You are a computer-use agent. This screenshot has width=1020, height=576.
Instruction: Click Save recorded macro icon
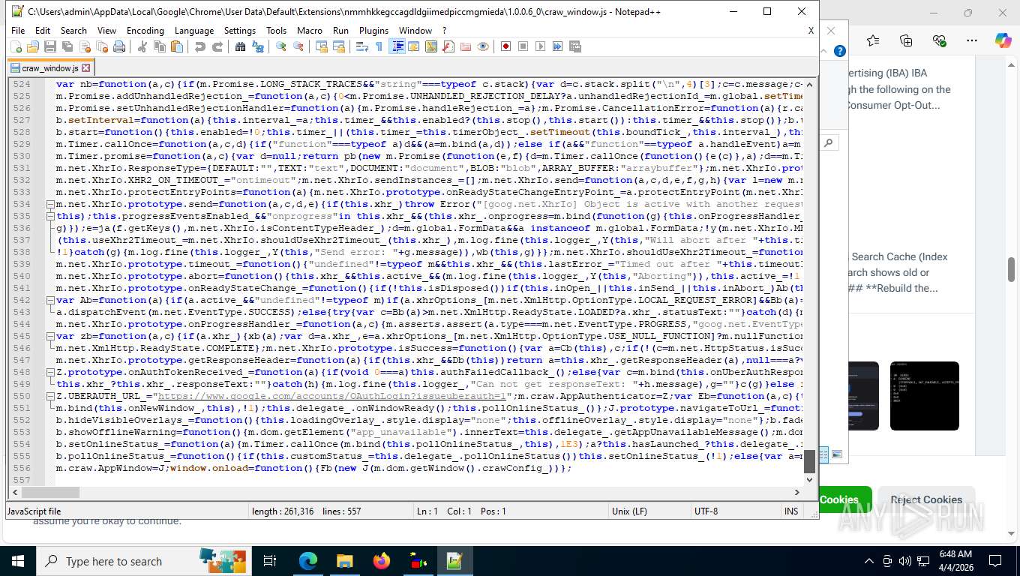(x=575, y=46)
